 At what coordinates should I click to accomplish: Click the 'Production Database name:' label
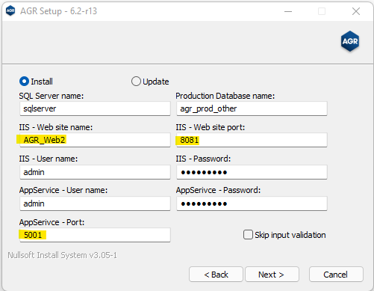[225, 96]
